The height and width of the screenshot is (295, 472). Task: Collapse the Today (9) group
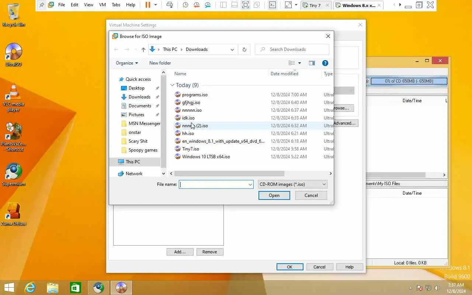coord(172,85)
